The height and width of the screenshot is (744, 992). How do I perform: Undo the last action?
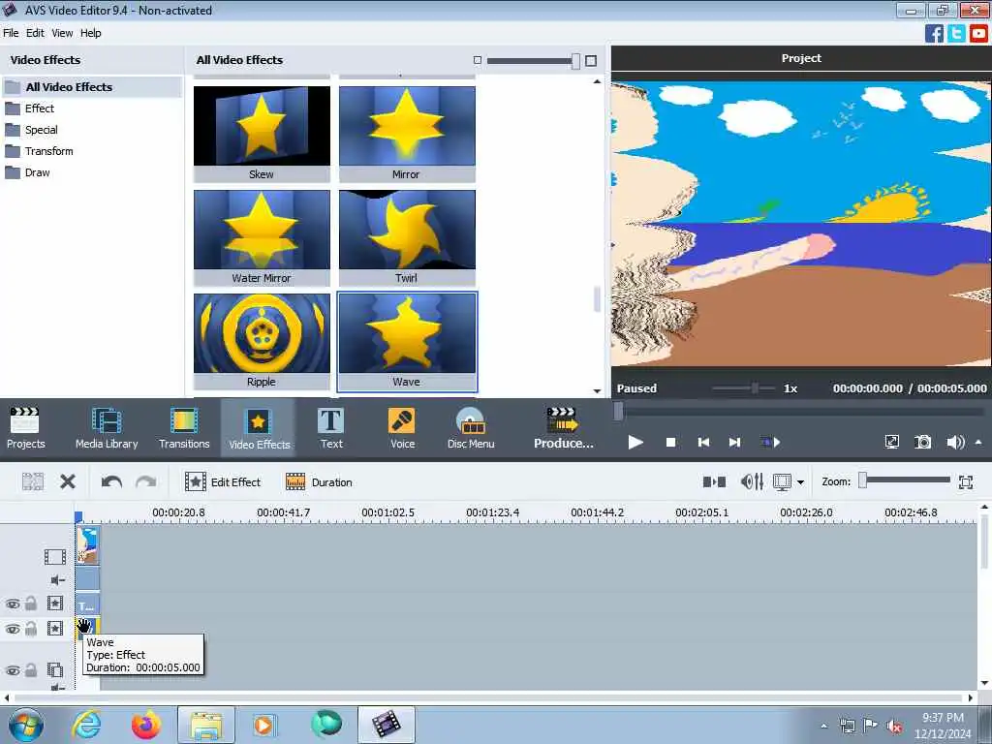point(111,482)
